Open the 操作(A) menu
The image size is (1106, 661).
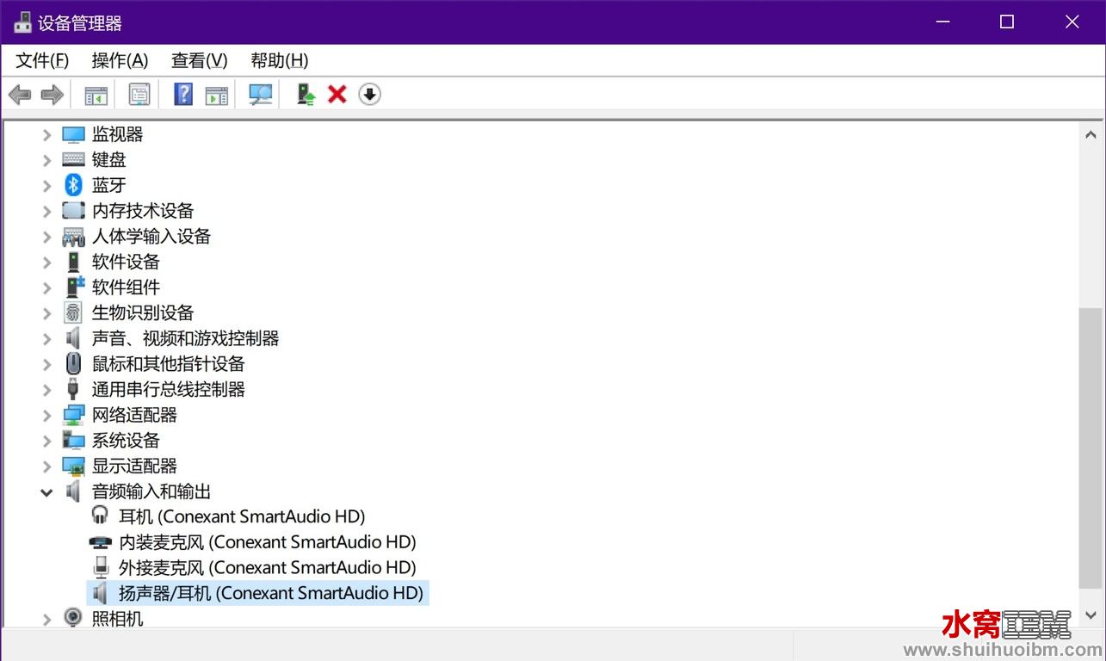pos(120,60)
